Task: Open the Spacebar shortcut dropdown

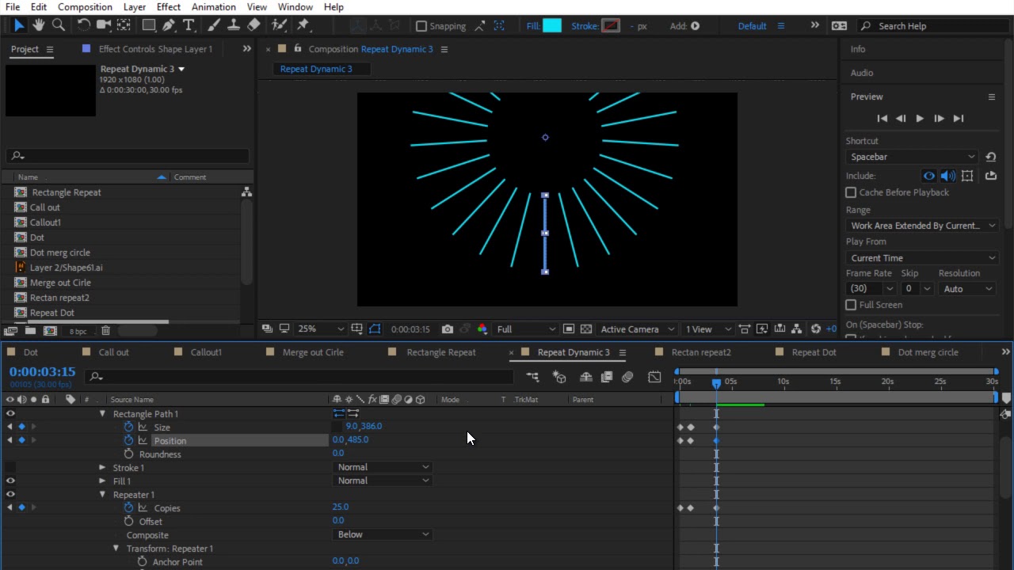Action: click(913, 157)
